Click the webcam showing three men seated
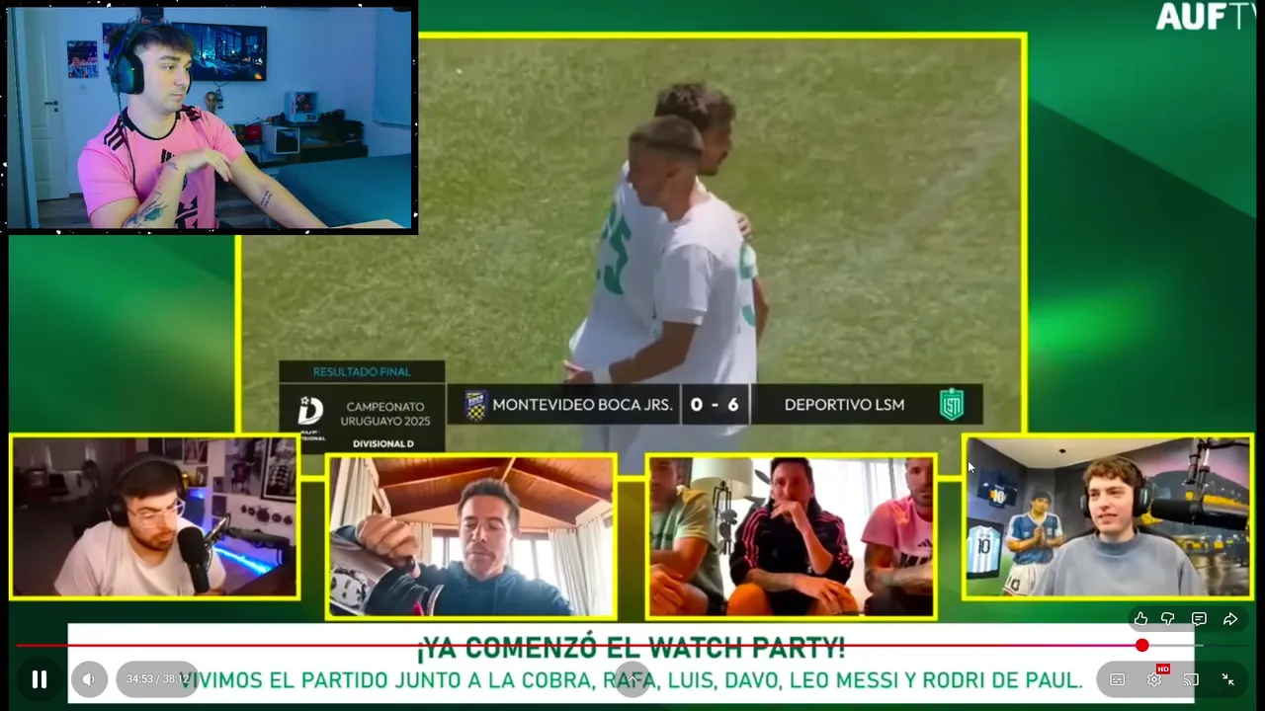Screen dimensions: 1265x711 791,536
